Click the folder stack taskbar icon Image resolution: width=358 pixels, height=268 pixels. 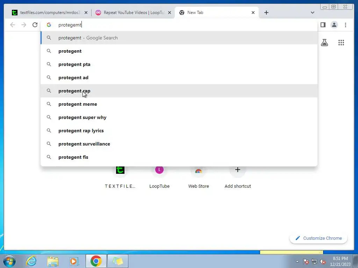118,261
